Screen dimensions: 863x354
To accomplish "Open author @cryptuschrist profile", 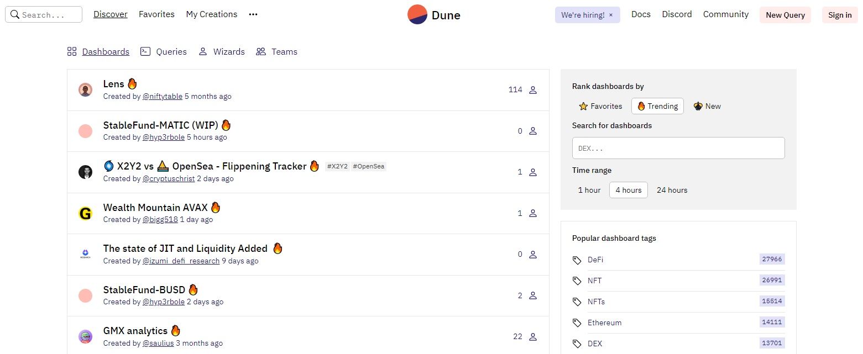I will [x=169, y=178].
